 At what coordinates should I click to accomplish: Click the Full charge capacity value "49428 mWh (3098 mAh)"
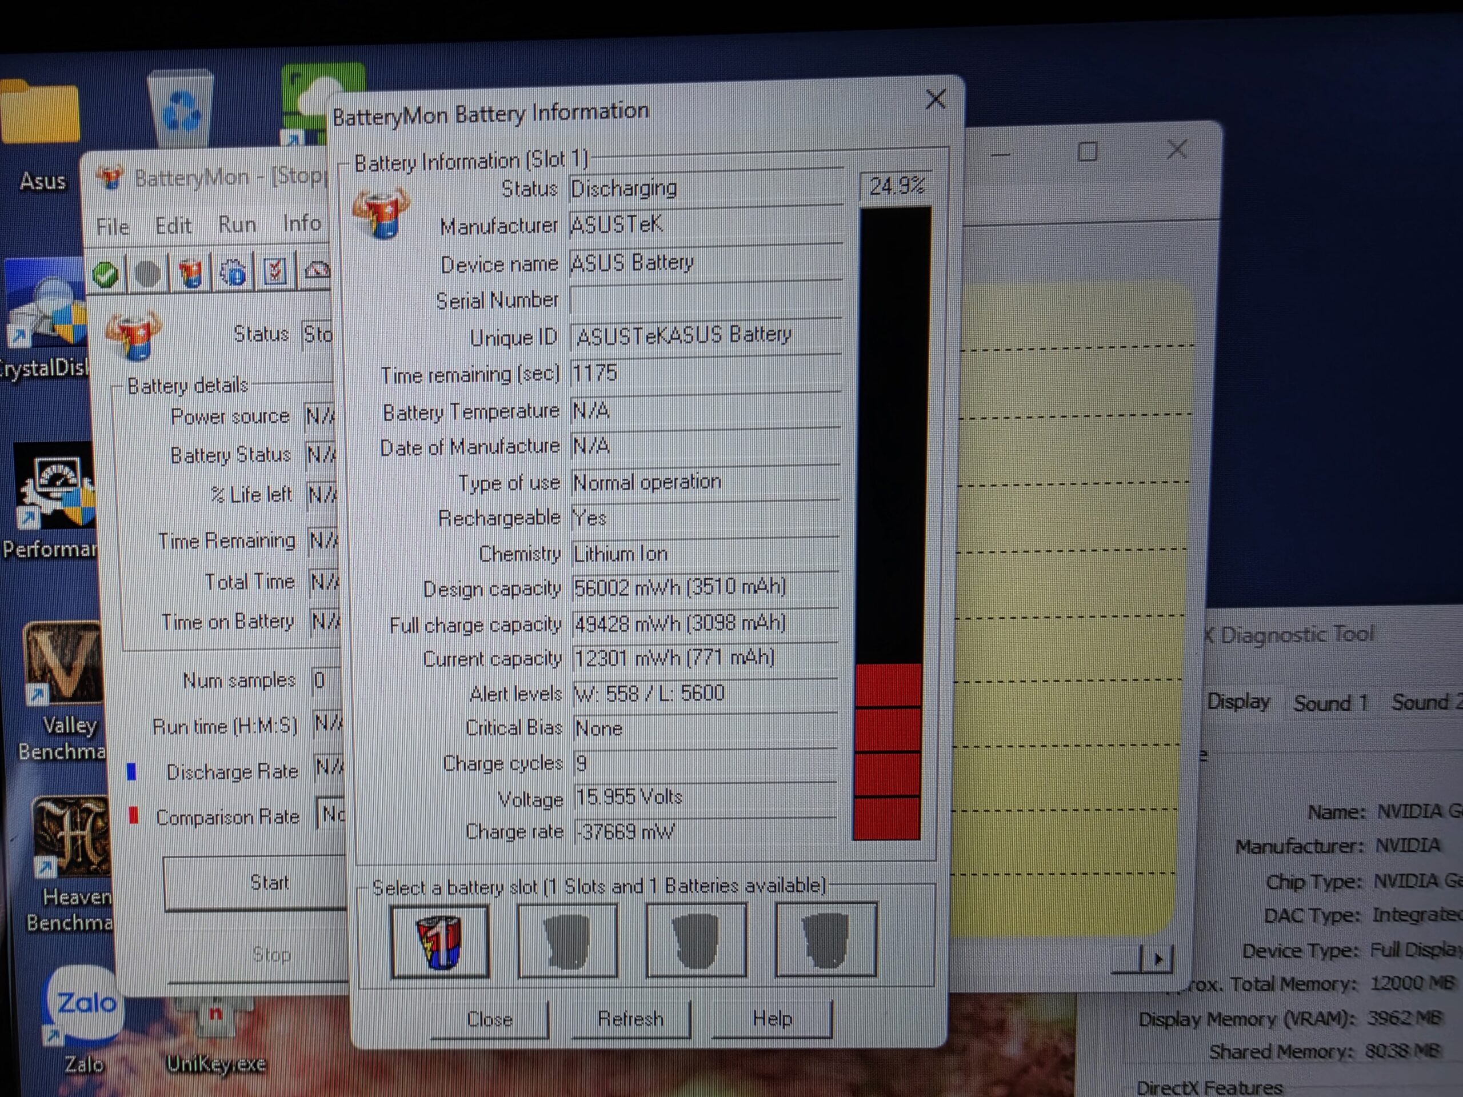pos(680,623)
